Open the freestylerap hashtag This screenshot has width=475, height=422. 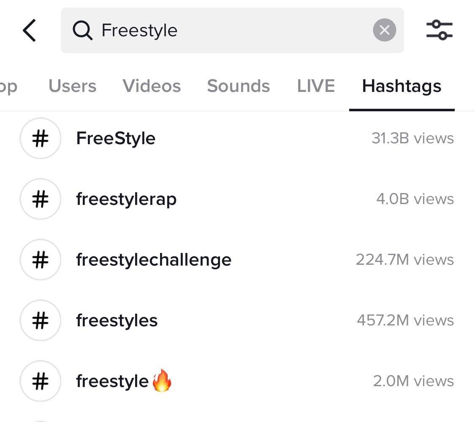click(x=126, y=199)
